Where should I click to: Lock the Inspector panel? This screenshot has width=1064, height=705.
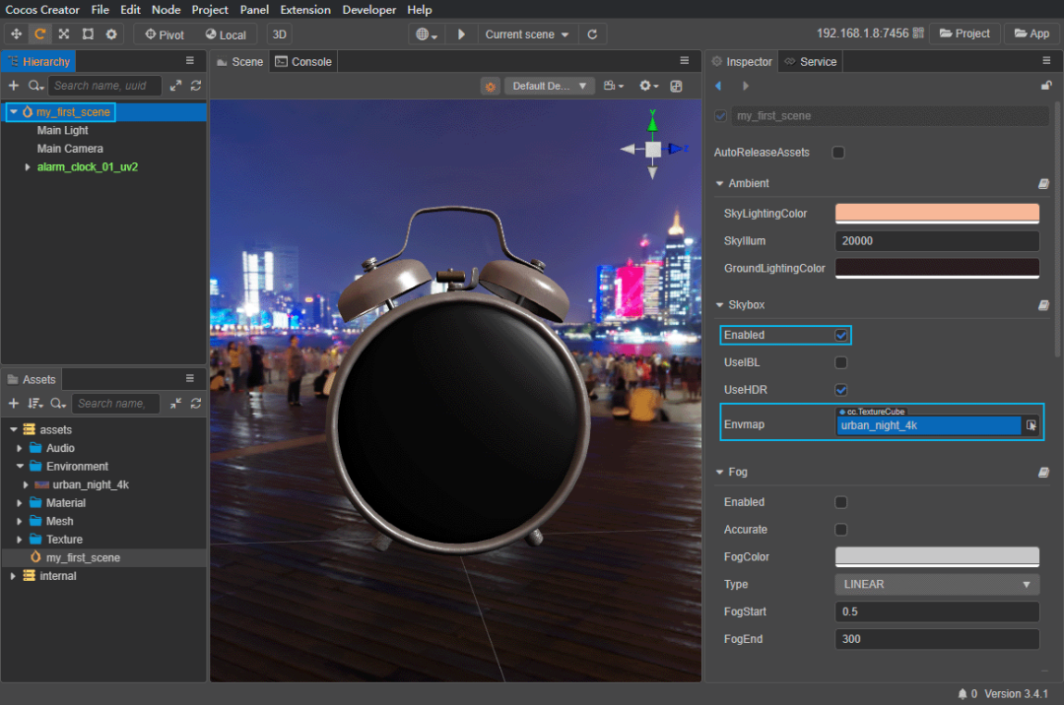point(1046,86)
